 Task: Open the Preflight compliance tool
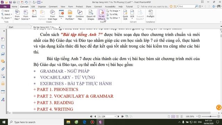pos(150,14)
